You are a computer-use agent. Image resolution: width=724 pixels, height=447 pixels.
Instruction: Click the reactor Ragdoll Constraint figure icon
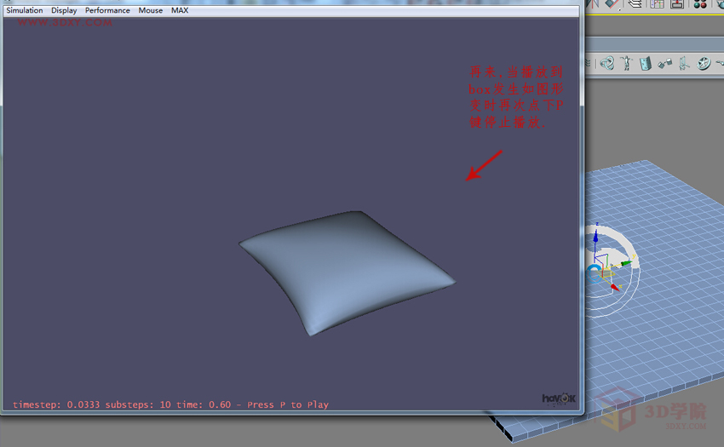627,63
